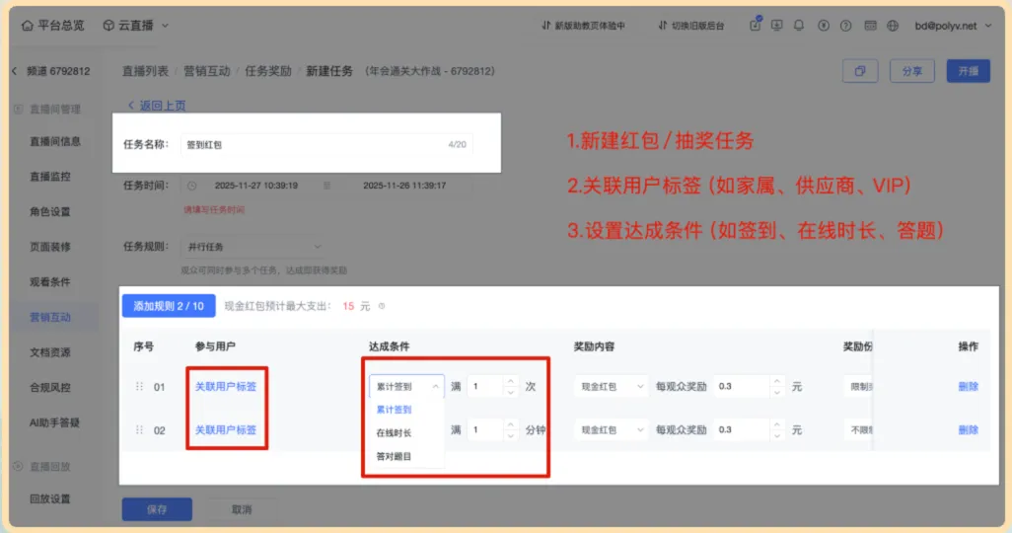Click the download monitor icon in header
Viewport: 1012px width, 533px height.
[x=776, y=26]
